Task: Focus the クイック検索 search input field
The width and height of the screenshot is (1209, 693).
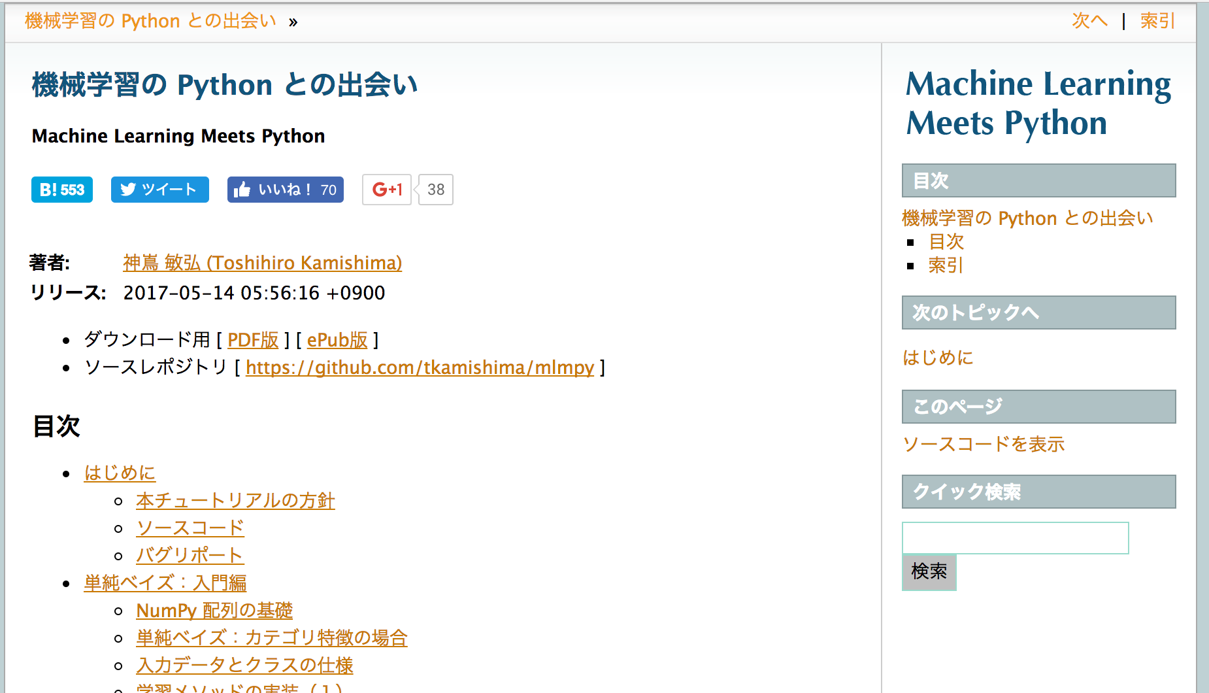Action: pos(1016,538)
